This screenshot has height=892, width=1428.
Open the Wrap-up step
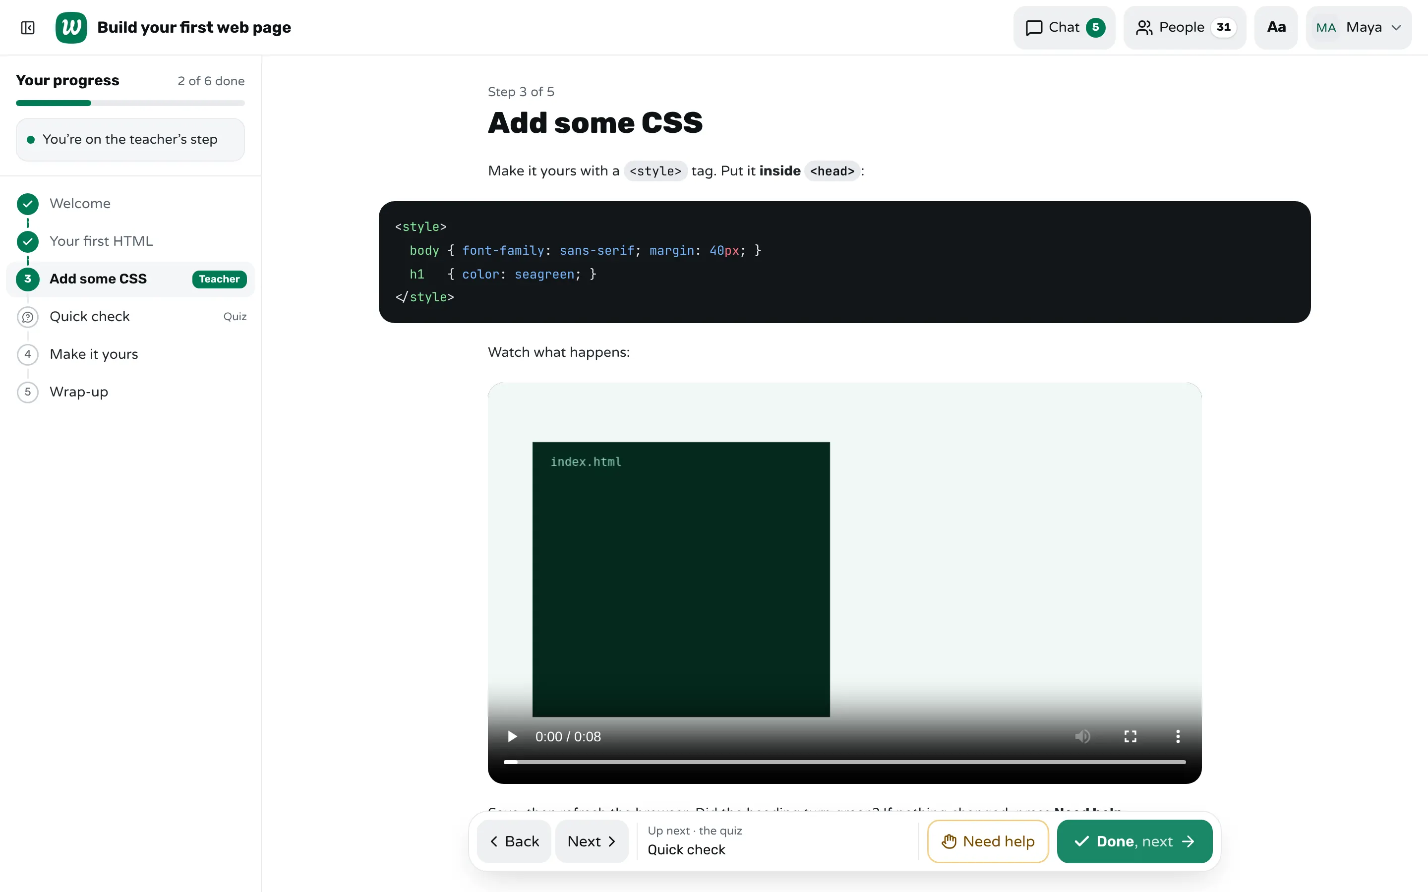click(x=130, y=392)
